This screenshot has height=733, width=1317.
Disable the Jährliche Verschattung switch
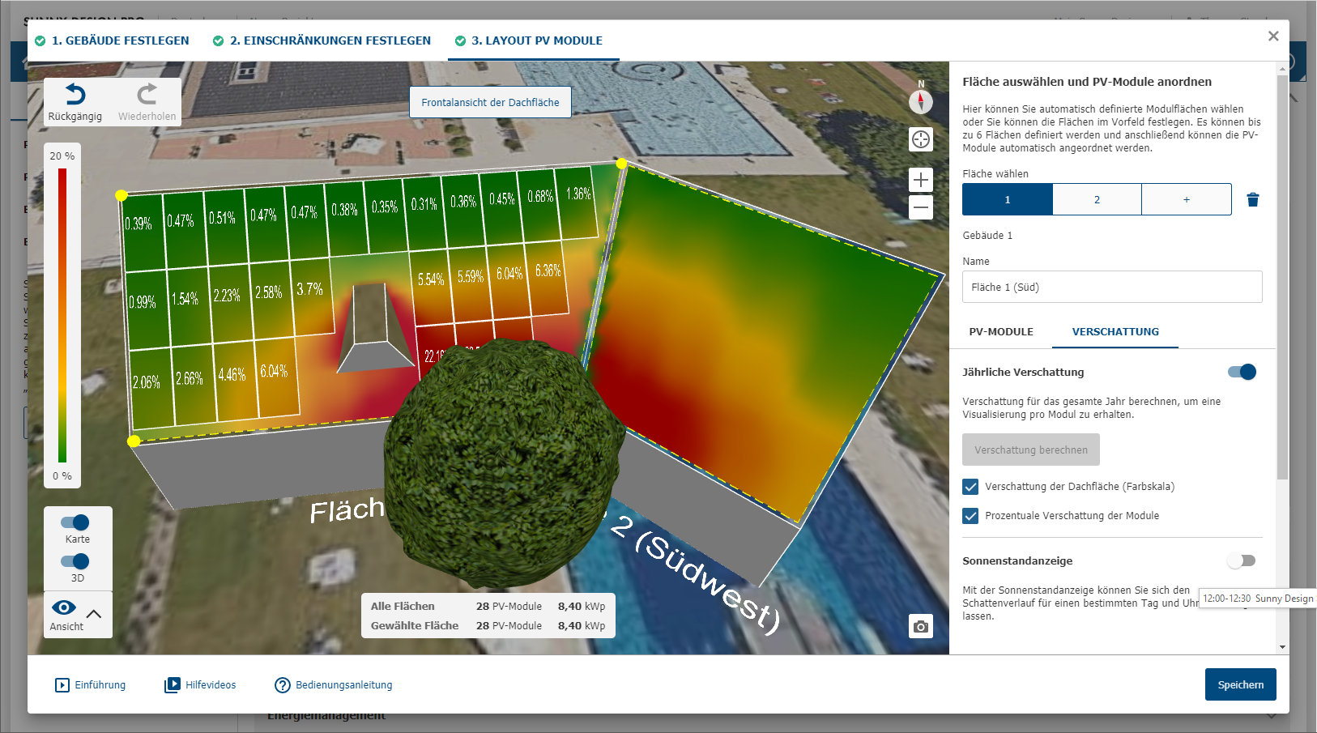pos(1242,372)
